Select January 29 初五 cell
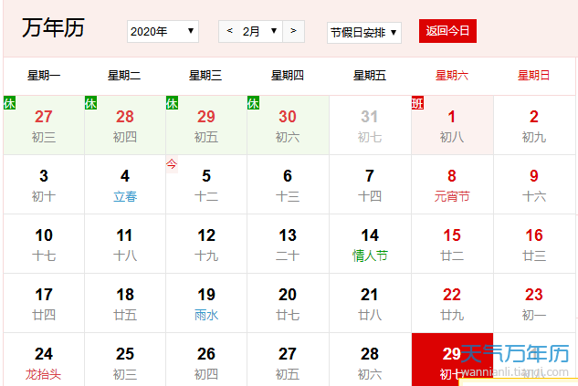 (206, 125)
